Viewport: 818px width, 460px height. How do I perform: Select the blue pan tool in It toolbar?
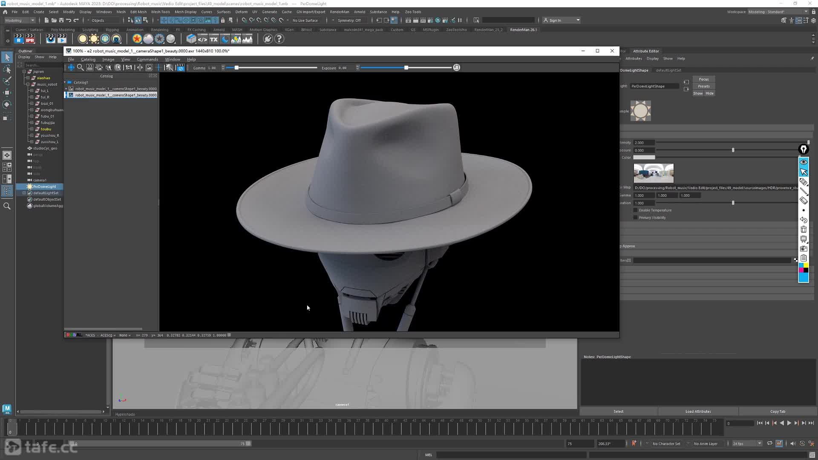71,68
